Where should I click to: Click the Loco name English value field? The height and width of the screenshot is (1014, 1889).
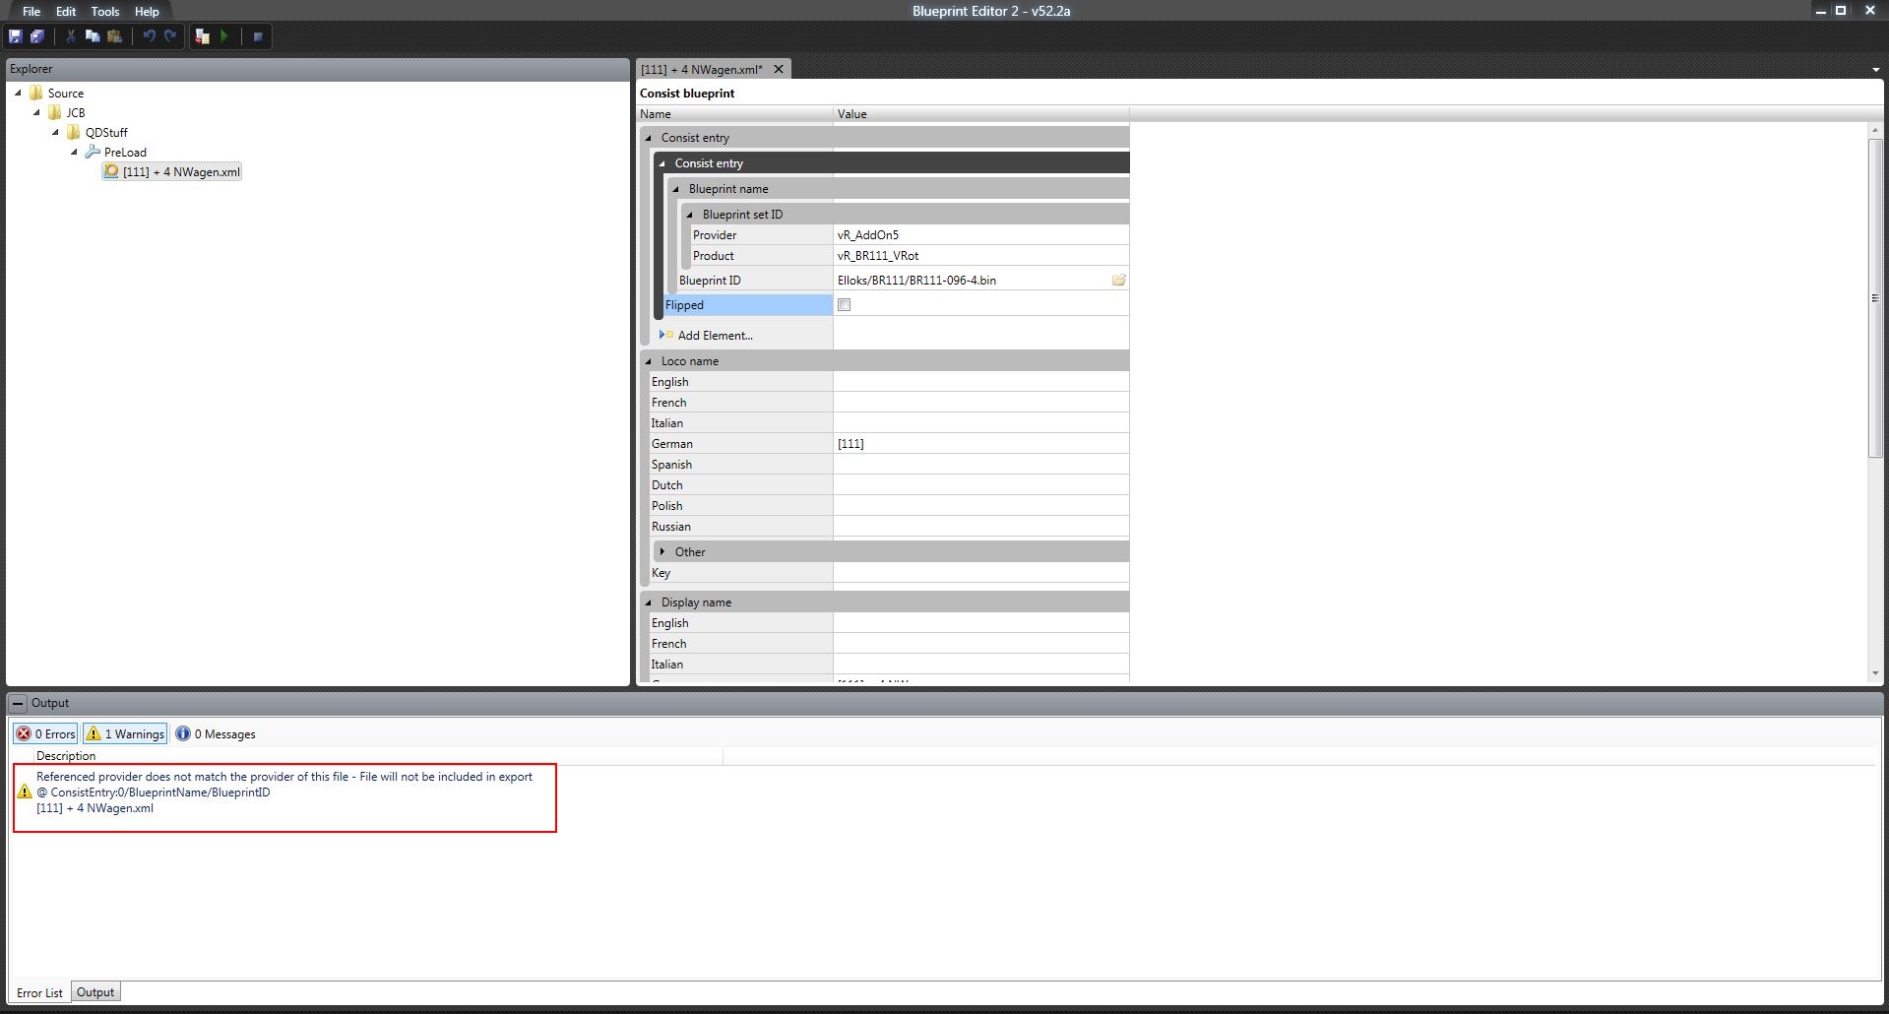click(x=980, y=382)
